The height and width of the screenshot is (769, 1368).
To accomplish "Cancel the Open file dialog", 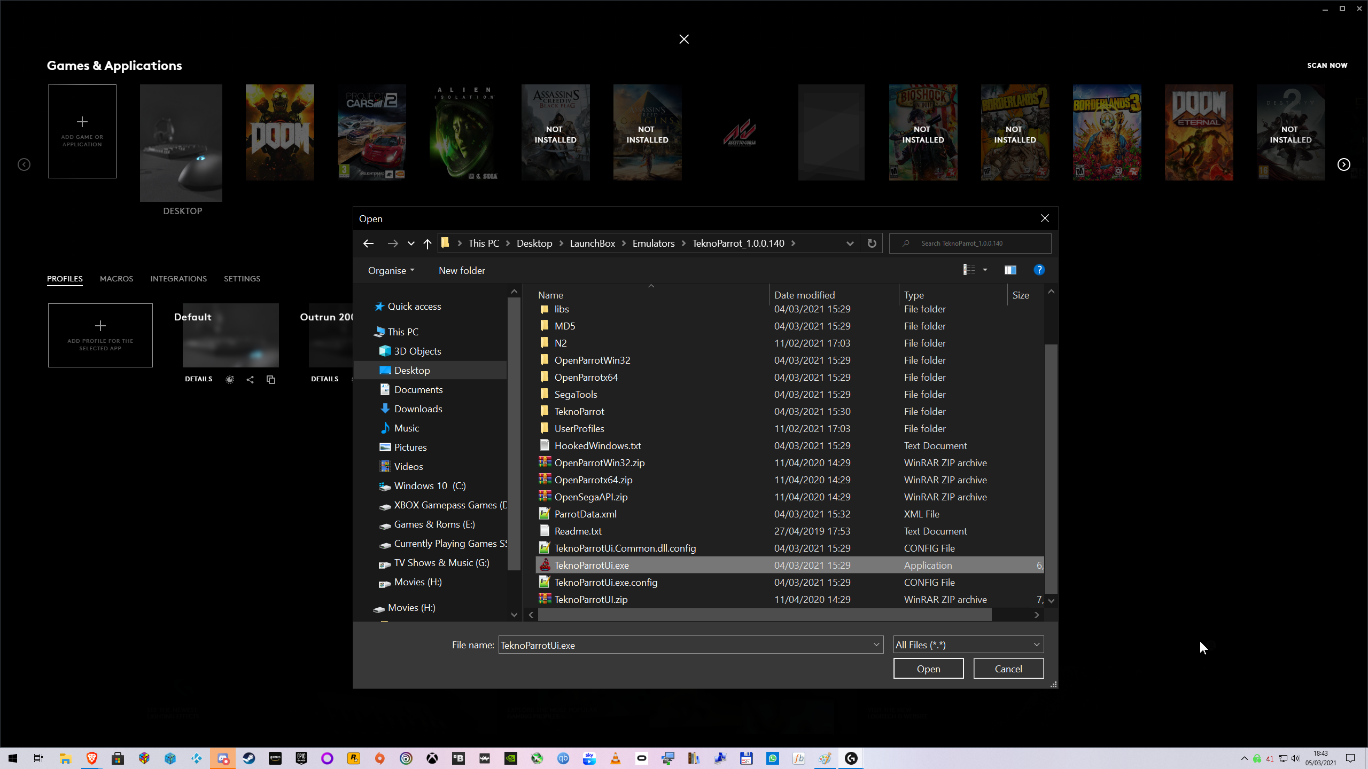I will 1008,669.
